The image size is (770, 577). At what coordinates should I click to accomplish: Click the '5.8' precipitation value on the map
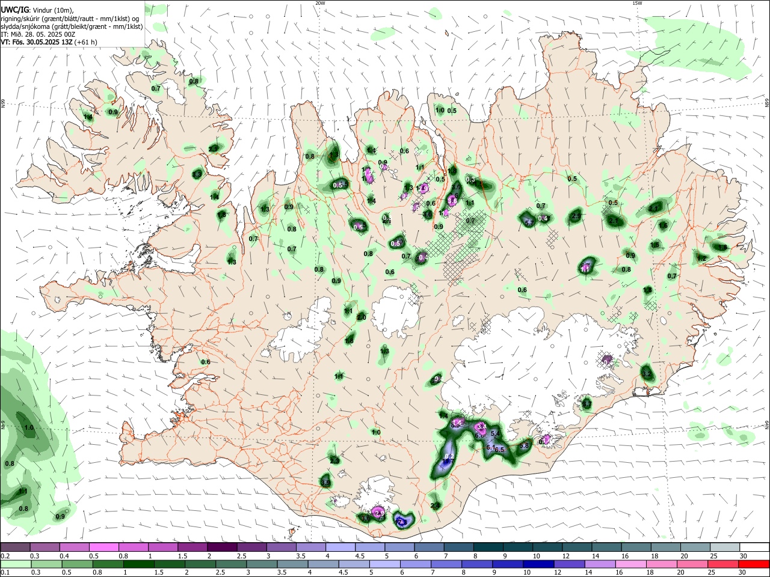524,445
